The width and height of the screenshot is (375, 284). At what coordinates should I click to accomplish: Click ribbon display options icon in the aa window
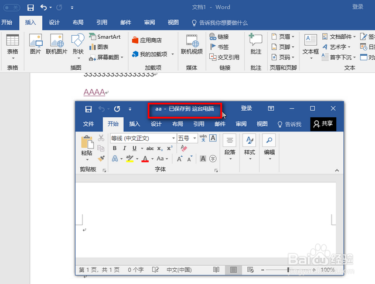click(271, 109)
